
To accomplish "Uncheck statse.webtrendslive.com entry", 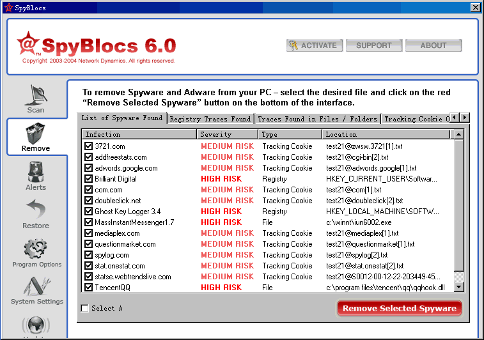I will tap(89, 277).
